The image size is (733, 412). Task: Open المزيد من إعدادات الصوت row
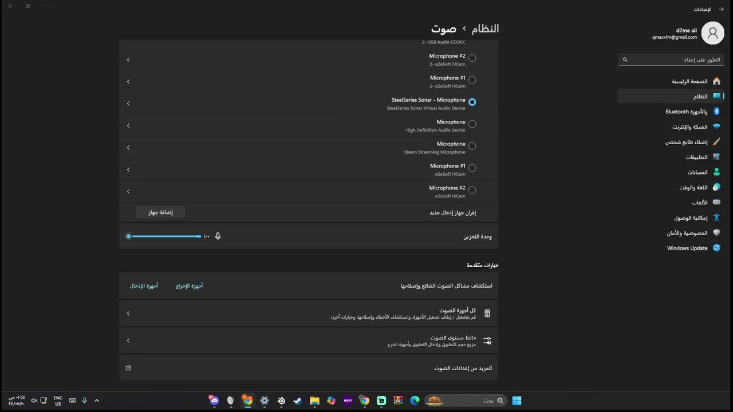click(309, 368)
